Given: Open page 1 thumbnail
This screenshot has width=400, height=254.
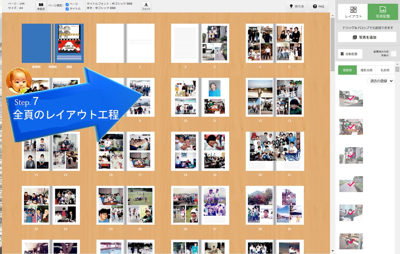Looking at the screenshot, I should pos(140,43).
